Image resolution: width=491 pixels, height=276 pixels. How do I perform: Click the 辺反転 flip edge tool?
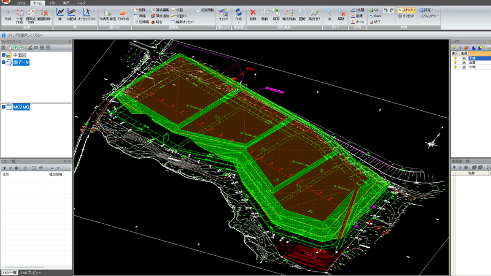(x=206, y=10)
